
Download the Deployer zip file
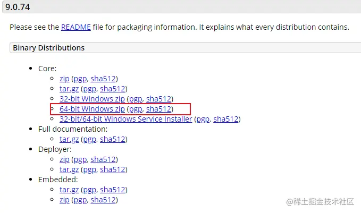64,159
